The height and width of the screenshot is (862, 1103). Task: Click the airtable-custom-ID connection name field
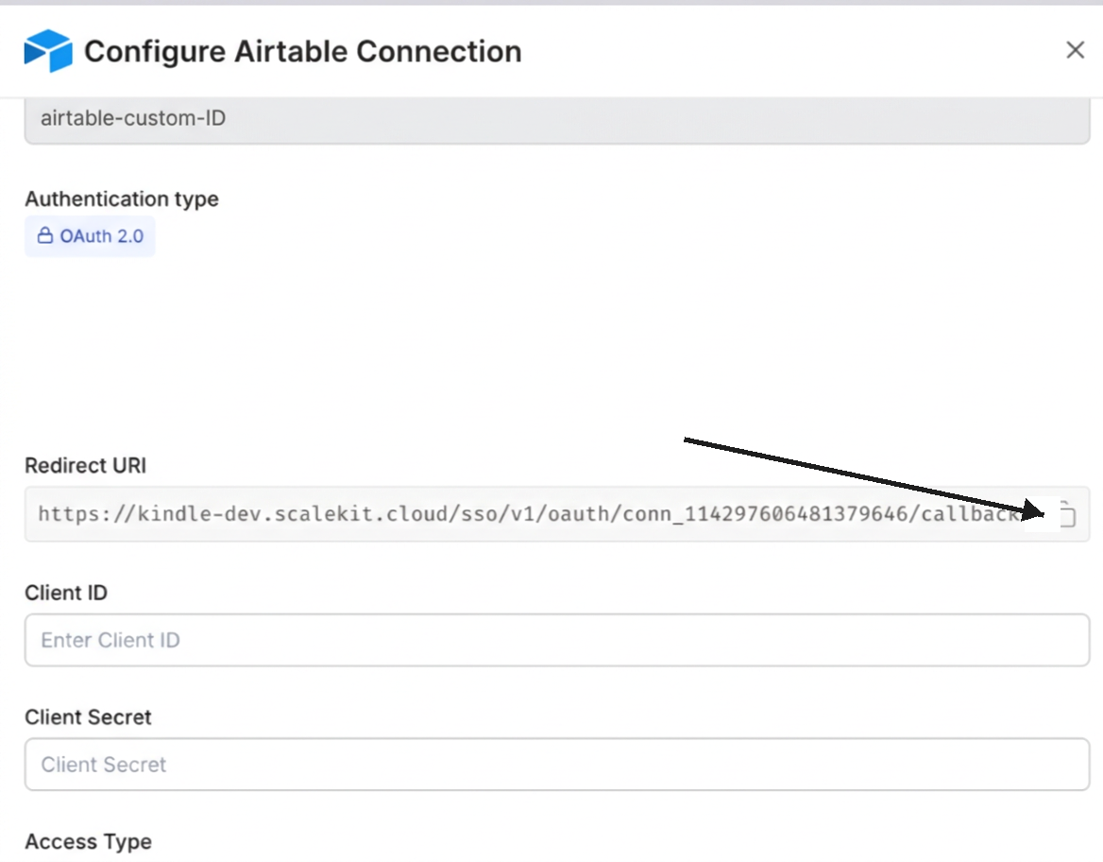point(557,120)
